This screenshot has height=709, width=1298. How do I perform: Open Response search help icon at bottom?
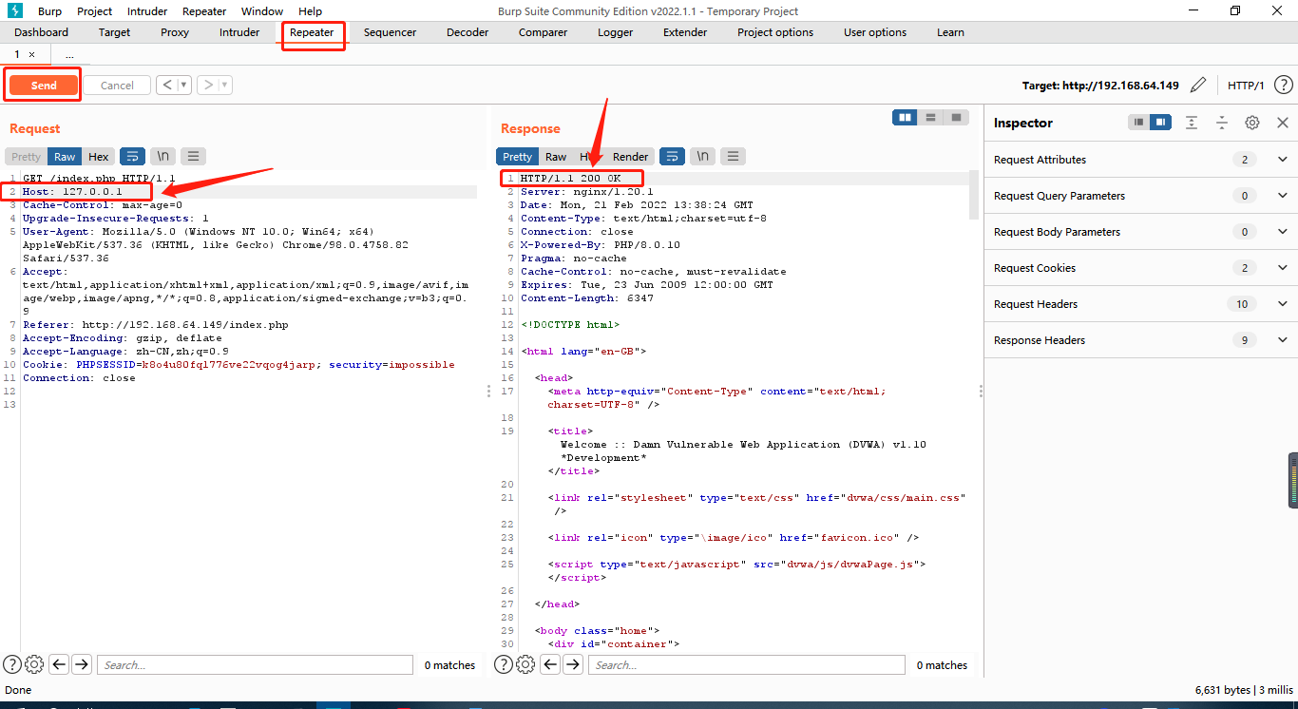point(504,664)
